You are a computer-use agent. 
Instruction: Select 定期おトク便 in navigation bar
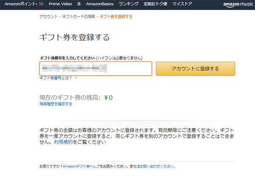(x=156, y=4)
